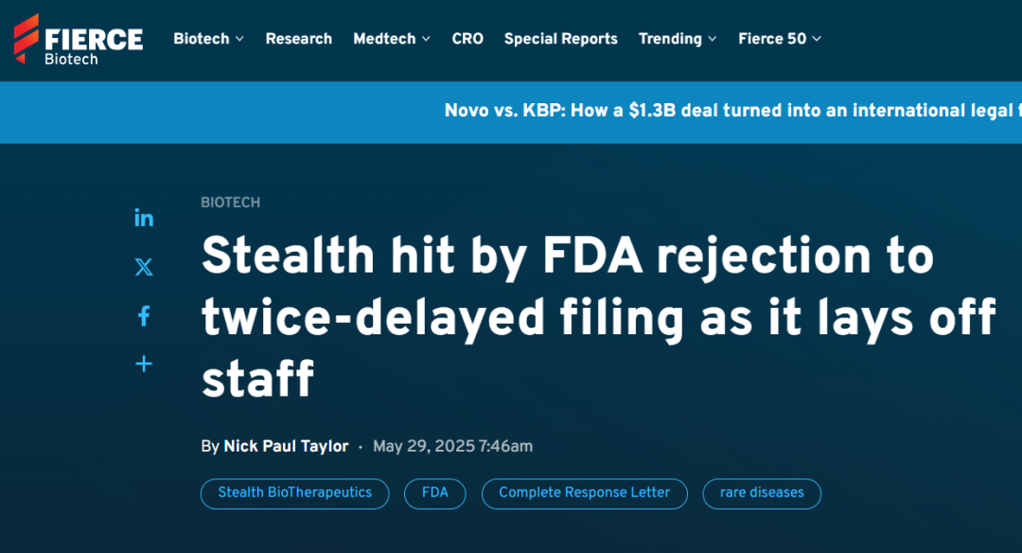1022x553 pixels.
Task: Expand the Medtech menu dropdown
Action: point(391,39)
